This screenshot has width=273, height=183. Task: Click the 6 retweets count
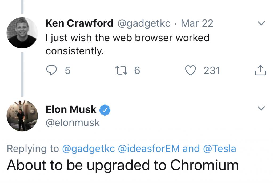pyautogui.click(x=137, y=70)
